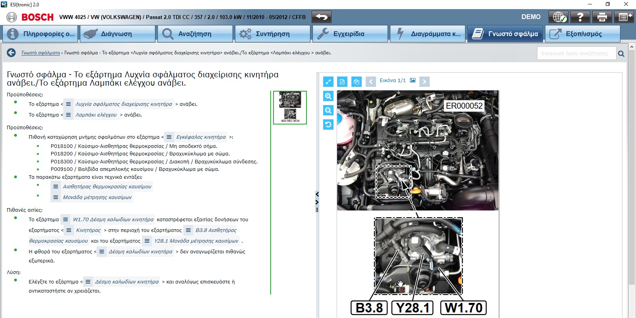
Task: Click the image zoom-out magnifier icon
Action: pyautogui.click(x=328, y=111)
